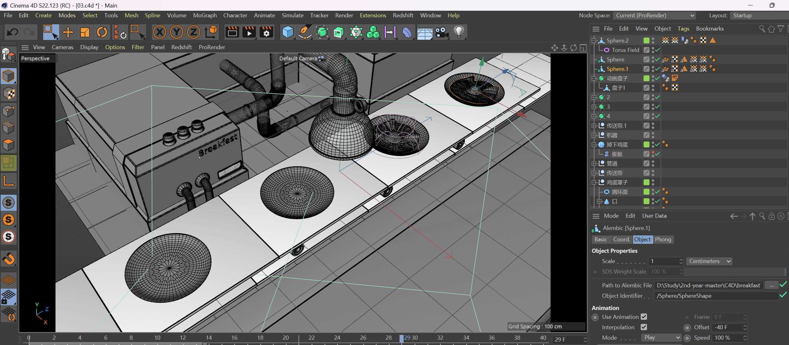This screenshot has height=345, width=789.
Task: Open the Layout dropdown
Action: coord(759,15)
